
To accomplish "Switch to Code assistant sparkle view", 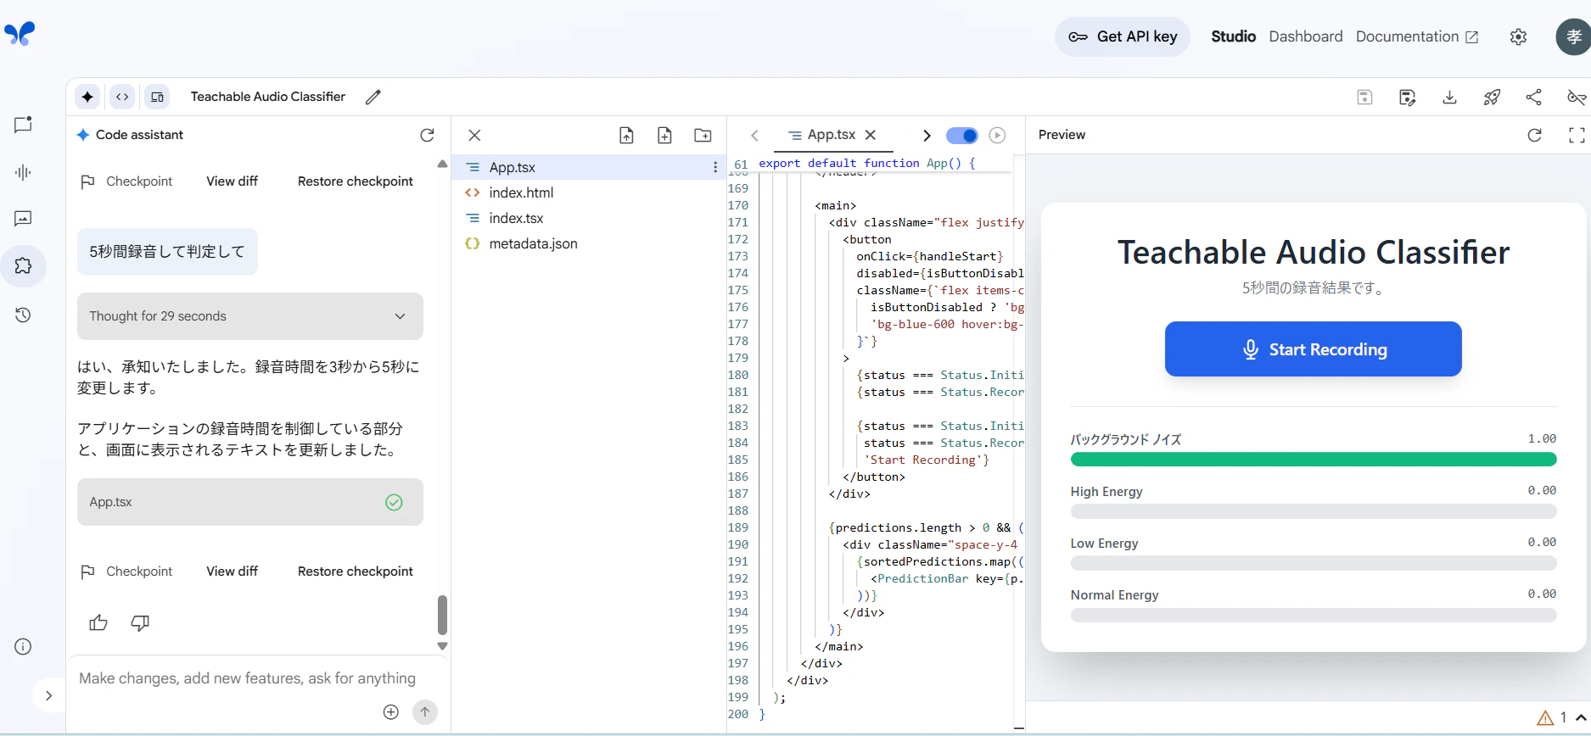I will pyautogui.click(x=87, y=97).
